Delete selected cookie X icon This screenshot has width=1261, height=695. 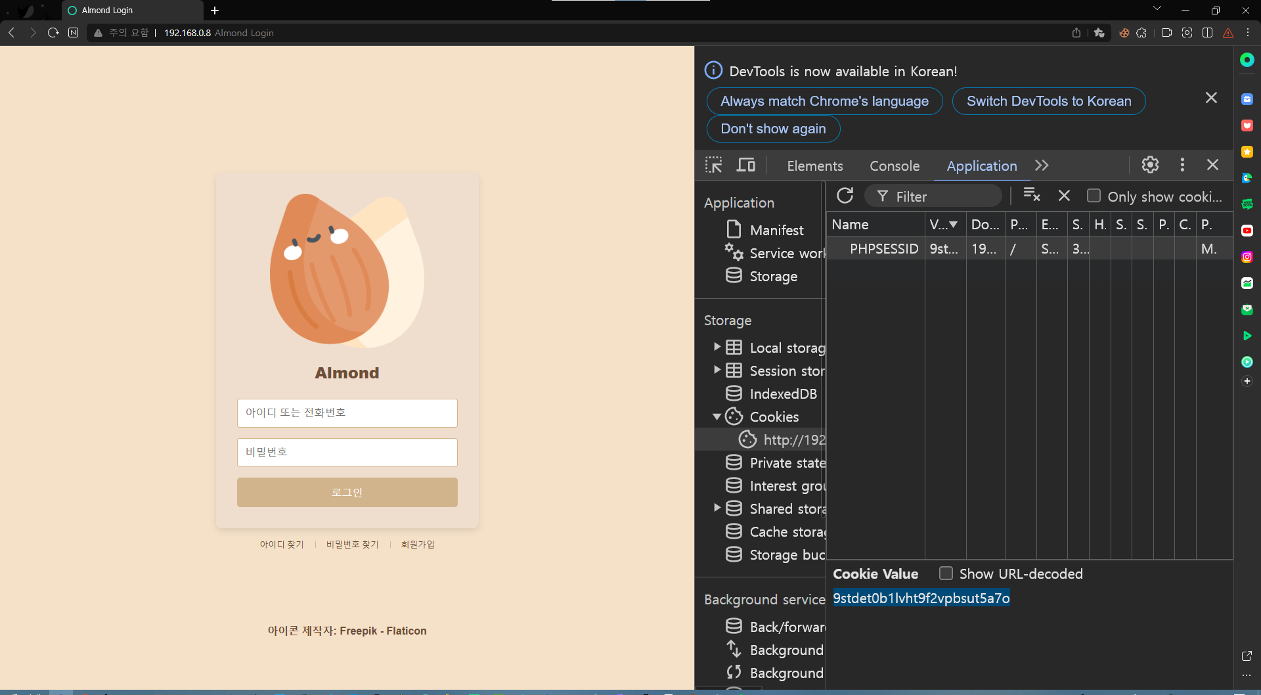click(x=1065, y=196)
